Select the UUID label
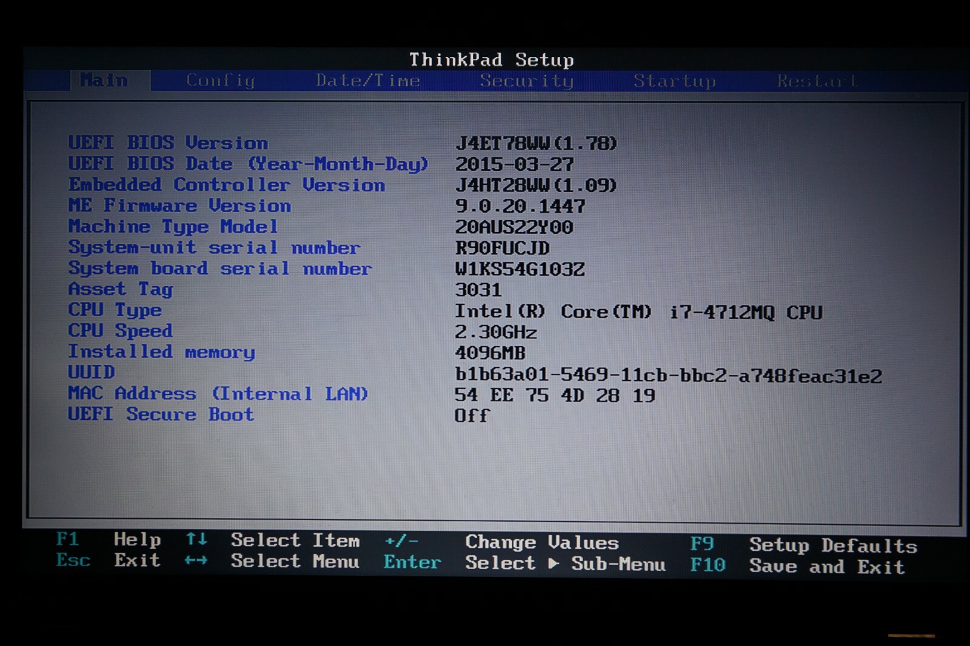970x646 pixels. (x=91, y=372)
